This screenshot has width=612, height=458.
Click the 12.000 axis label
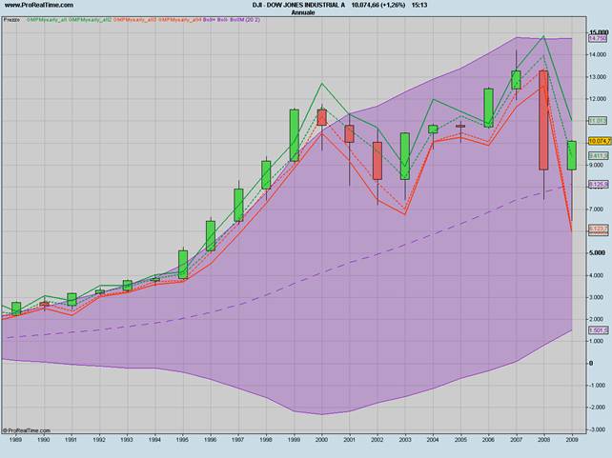599,99
